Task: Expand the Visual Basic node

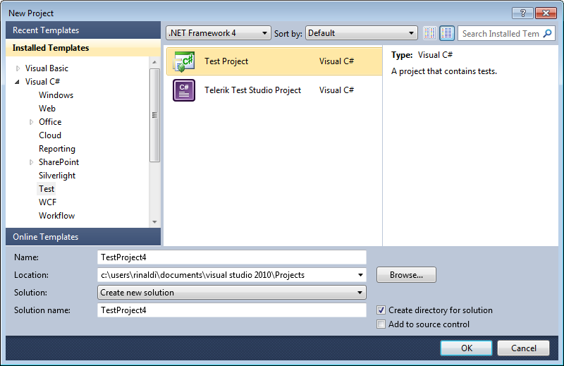Action: pyautogui.click(x=18, y=68)
